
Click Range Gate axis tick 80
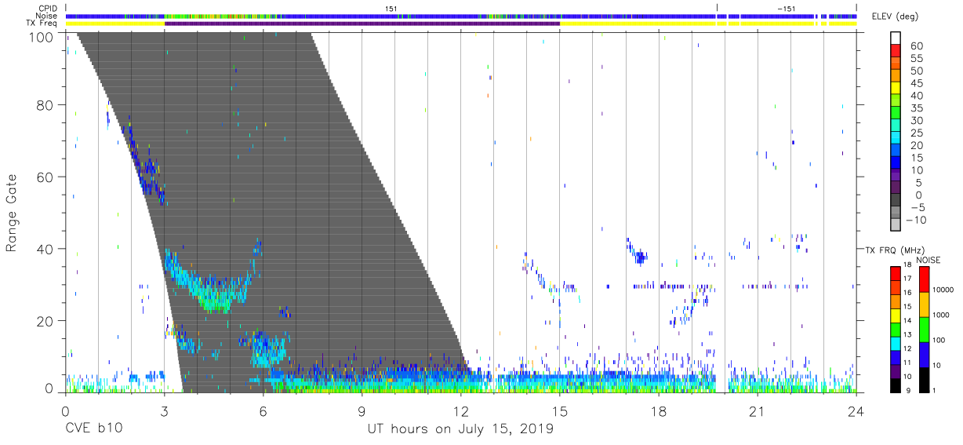tap(46, 105)
